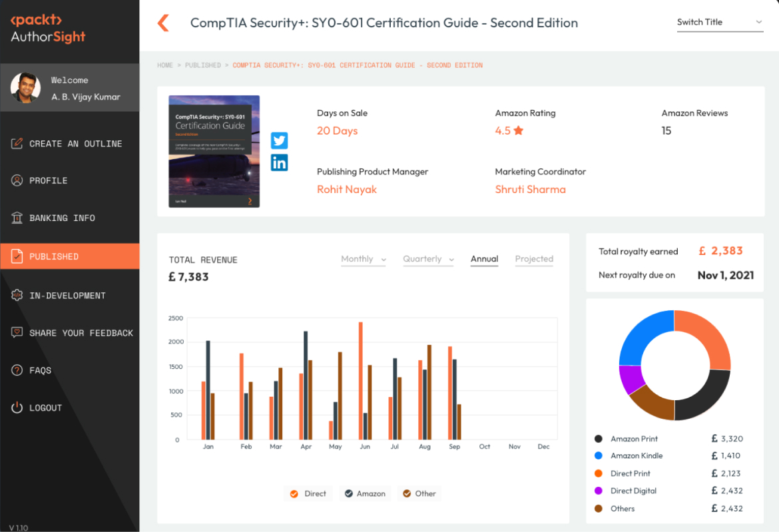Share book via Twitter icon

279,140
